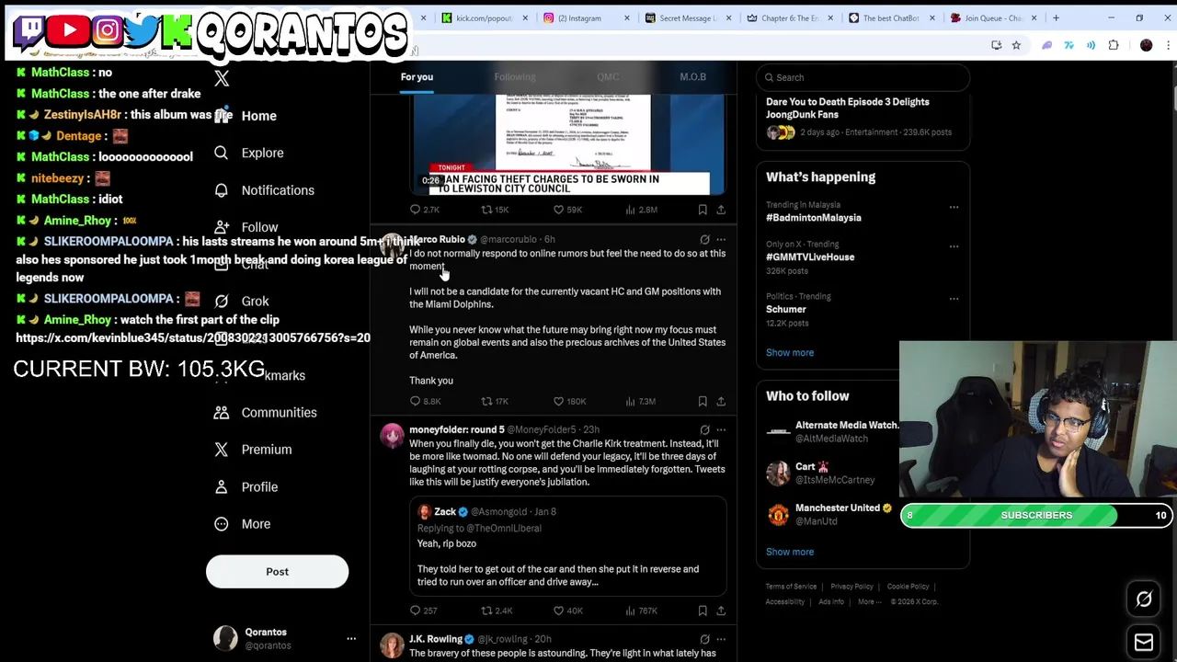The height and width of the screenshot is (662, 1177).
Task: Switch to Secret Message browser tab
Action: click(687, 17)
